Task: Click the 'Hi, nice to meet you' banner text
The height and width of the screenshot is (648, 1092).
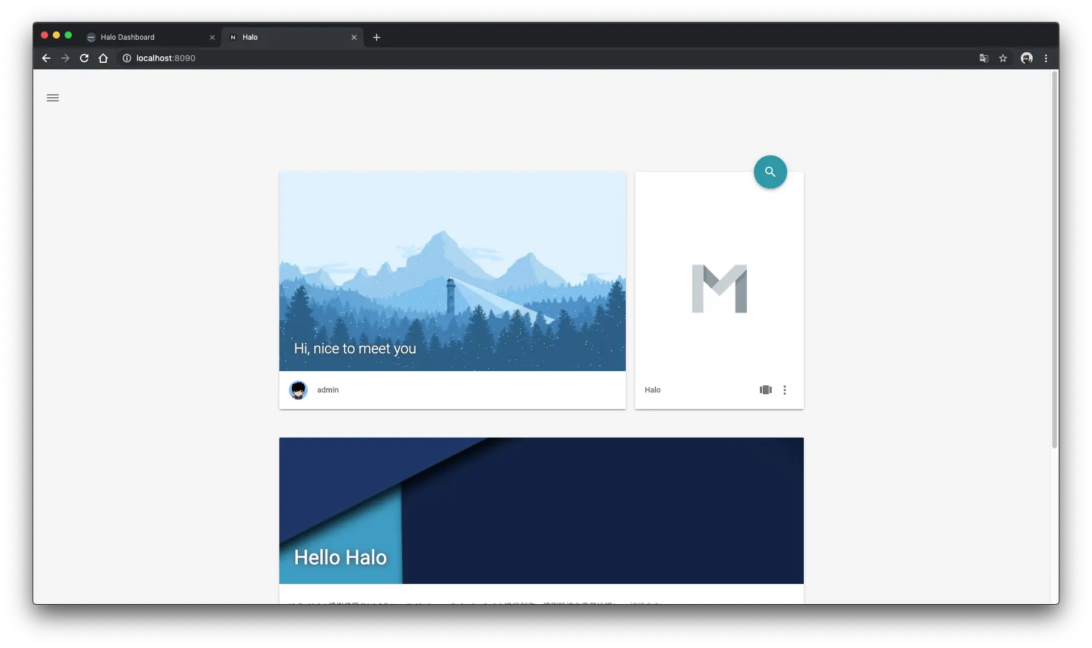Action: 355,349
